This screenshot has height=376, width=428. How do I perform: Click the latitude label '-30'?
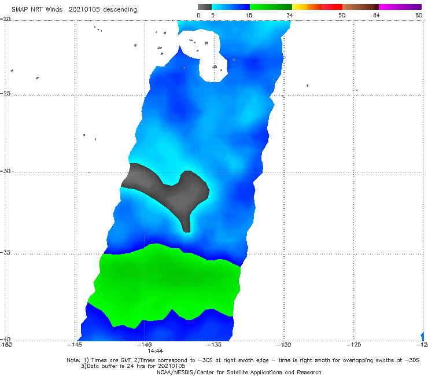pyautogui.click(x=5, y=171)
